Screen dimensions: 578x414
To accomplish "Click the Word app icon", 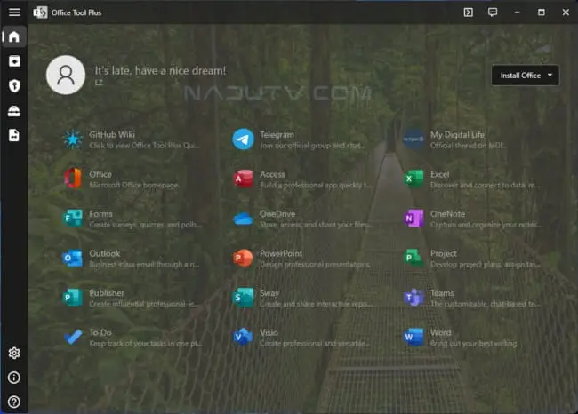I will (x=413, y=337).
